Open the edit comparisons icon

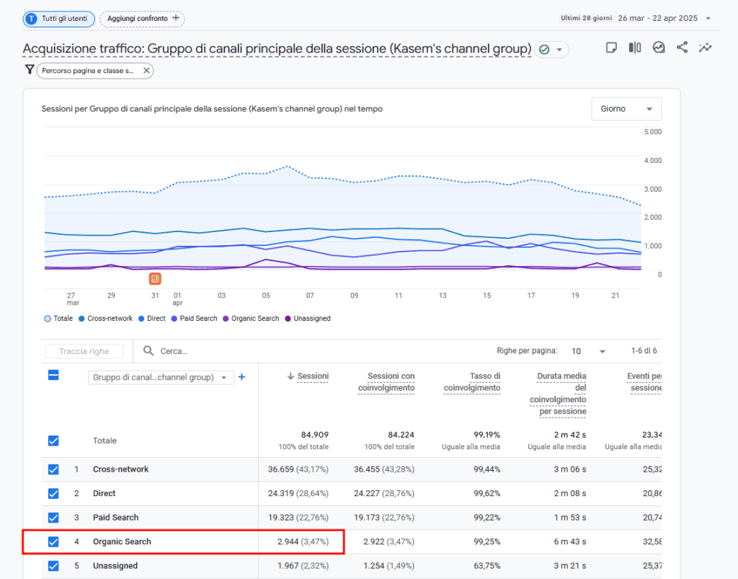(x=635, y=48)
